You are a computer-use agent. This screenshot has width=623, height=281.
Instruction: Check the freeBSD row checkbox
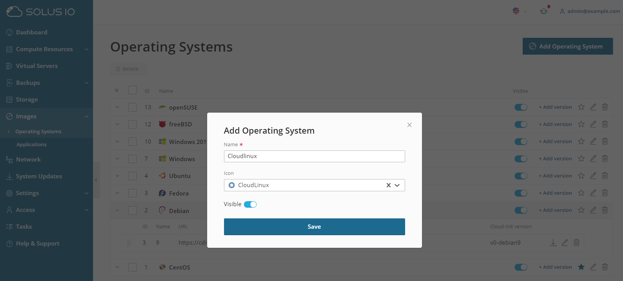132,124
